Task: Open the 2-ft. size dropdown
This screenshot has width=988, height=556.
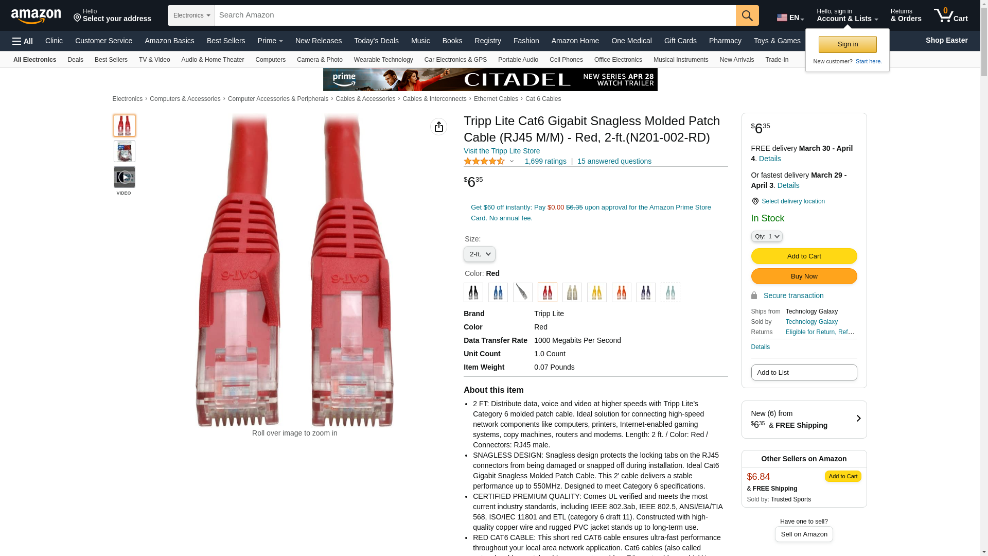Action: pyautogui.click(x=480, y=254)
